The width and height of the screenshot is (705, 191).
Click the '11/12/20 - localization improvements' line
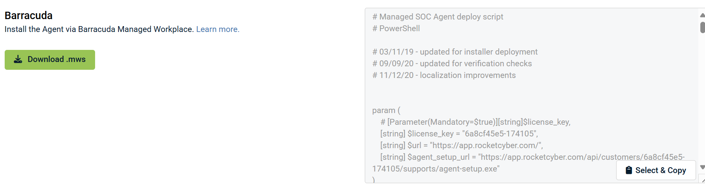click(x=444, y=75)
